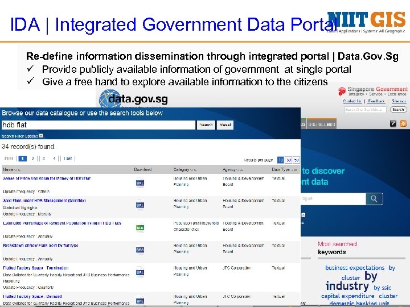This screenshot has height=307, width=410.
Task: Click the Singapore Government lion crest logo
Action: [342, 92]
